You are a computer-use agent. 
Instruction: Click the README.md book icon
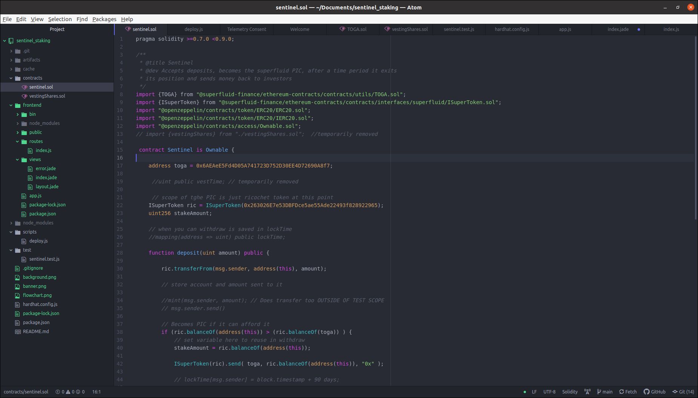pos(18,332)
